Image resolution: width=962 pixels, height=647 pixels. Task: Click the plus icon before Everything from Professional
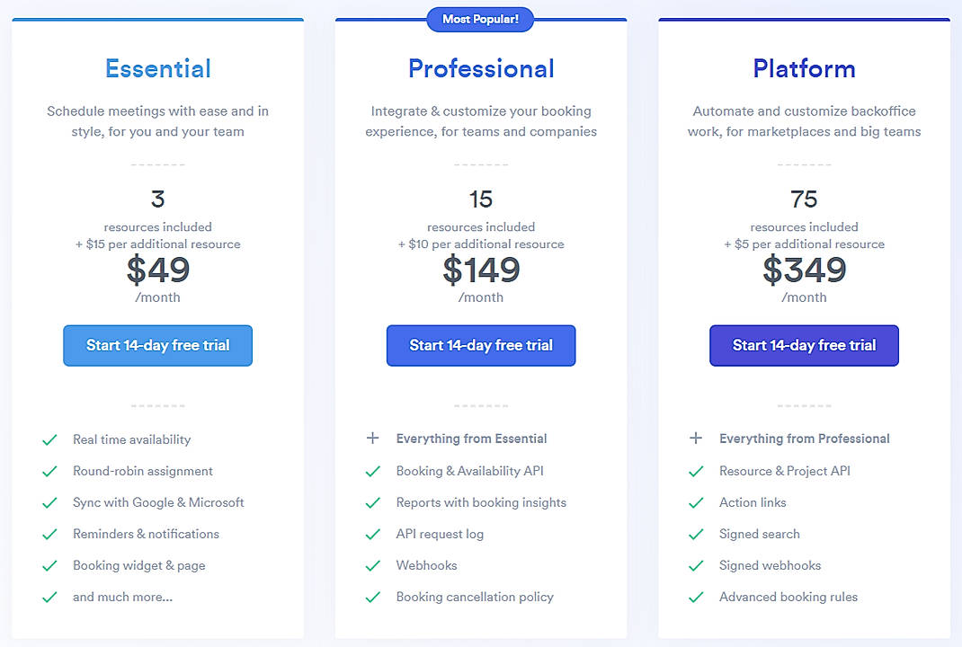click(x=696, y=439)
